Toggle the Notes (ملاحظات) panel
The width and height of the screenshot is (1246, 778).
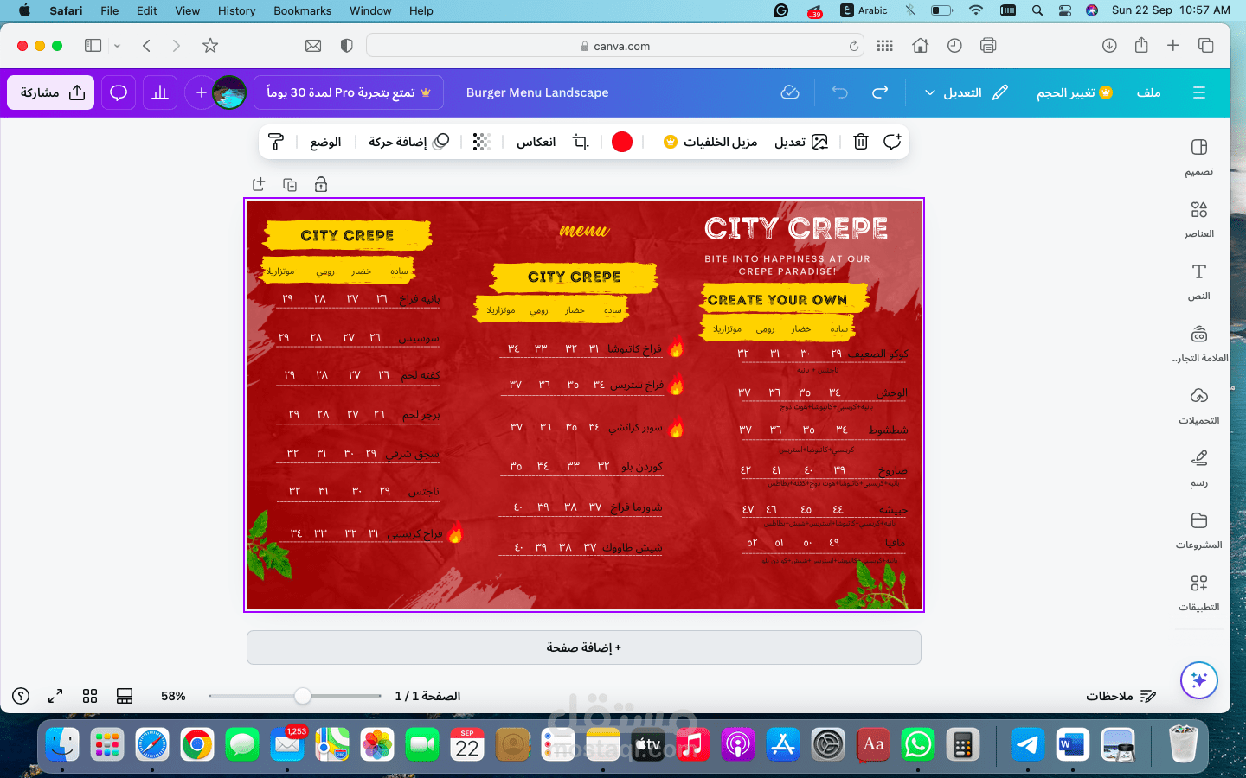pyautogui.click(x=1121, y=696)
